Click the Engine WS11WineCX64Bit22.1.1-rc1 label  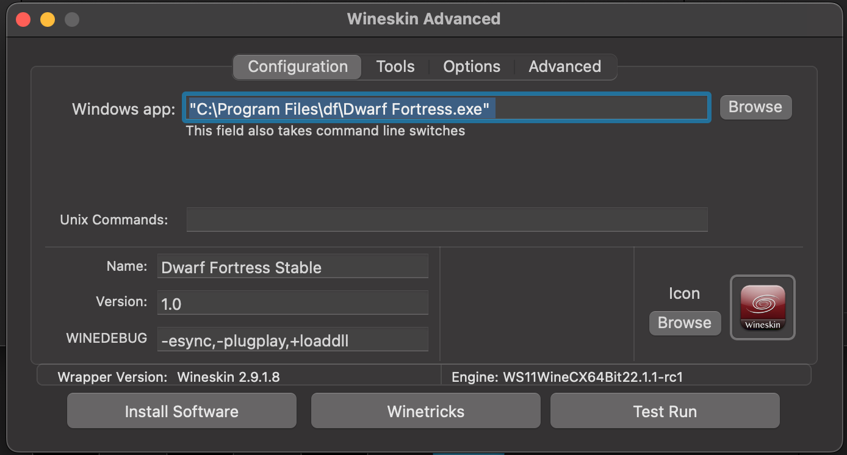click(567, 377)
